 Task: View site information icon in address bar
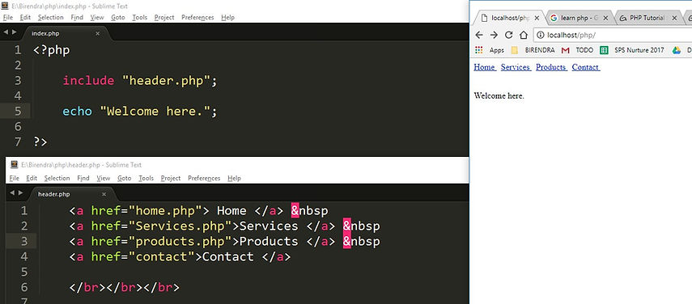coord(540,36)
